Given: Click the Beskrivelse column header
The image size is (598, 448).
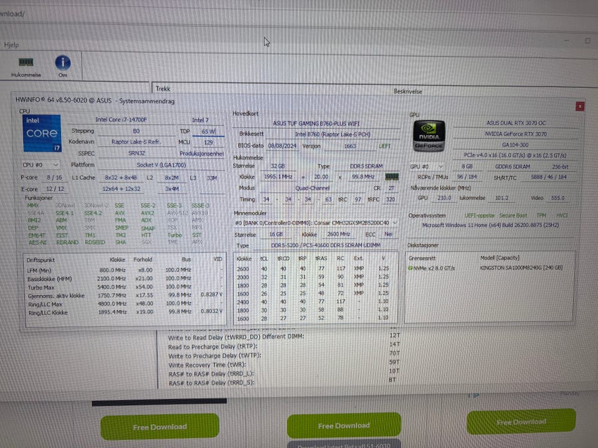Looking at the screenshot, I should (x=407, y=91).
